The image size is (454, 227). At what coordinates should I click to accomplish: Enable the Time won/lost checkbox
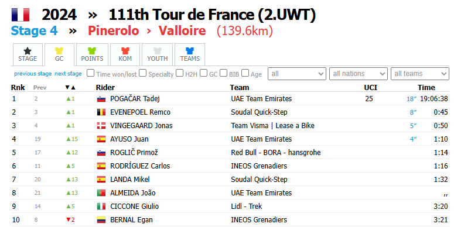pos(91,73)
